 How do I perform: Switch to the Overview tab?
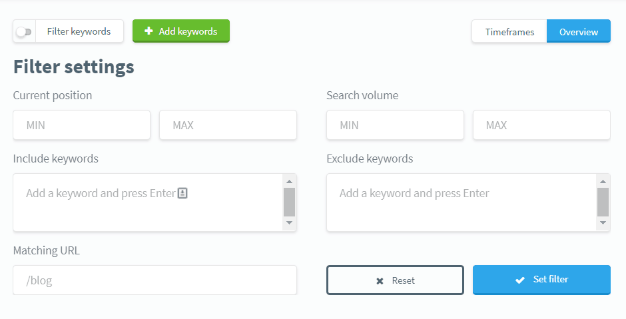(x=579, y=31)
